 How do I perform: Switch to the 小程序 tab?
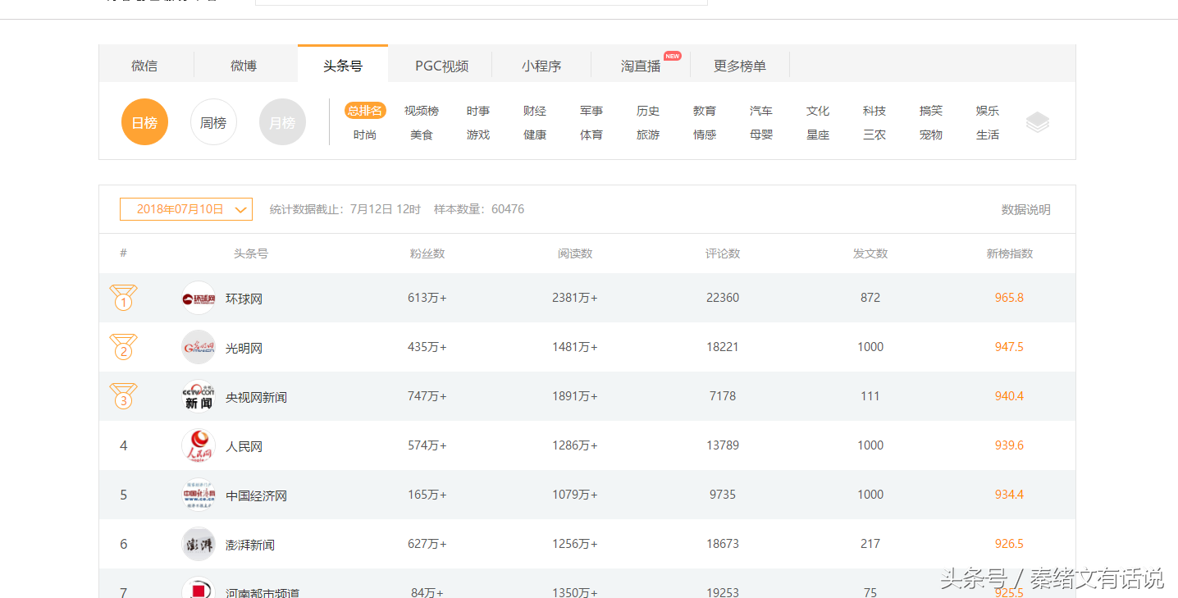coord(541,66)
